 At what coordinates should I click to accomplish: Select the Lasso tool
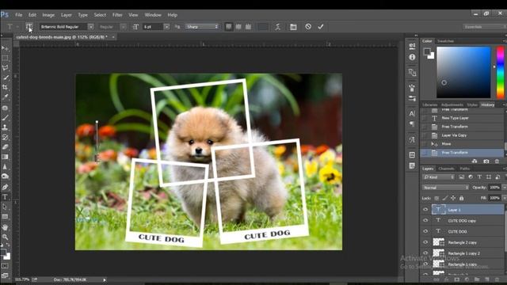(5, 68)
